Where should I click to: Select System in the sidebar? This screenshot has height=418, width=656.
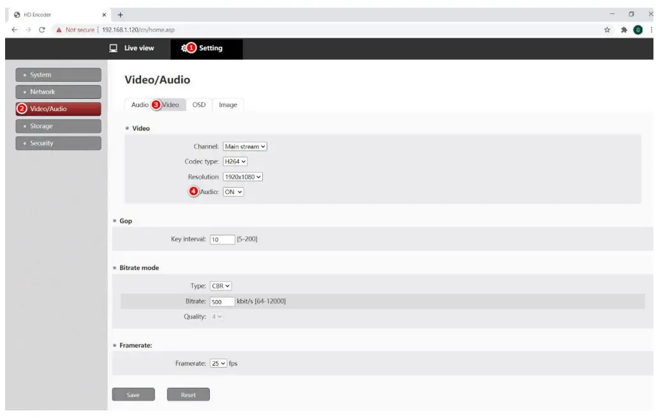(59, 75)
